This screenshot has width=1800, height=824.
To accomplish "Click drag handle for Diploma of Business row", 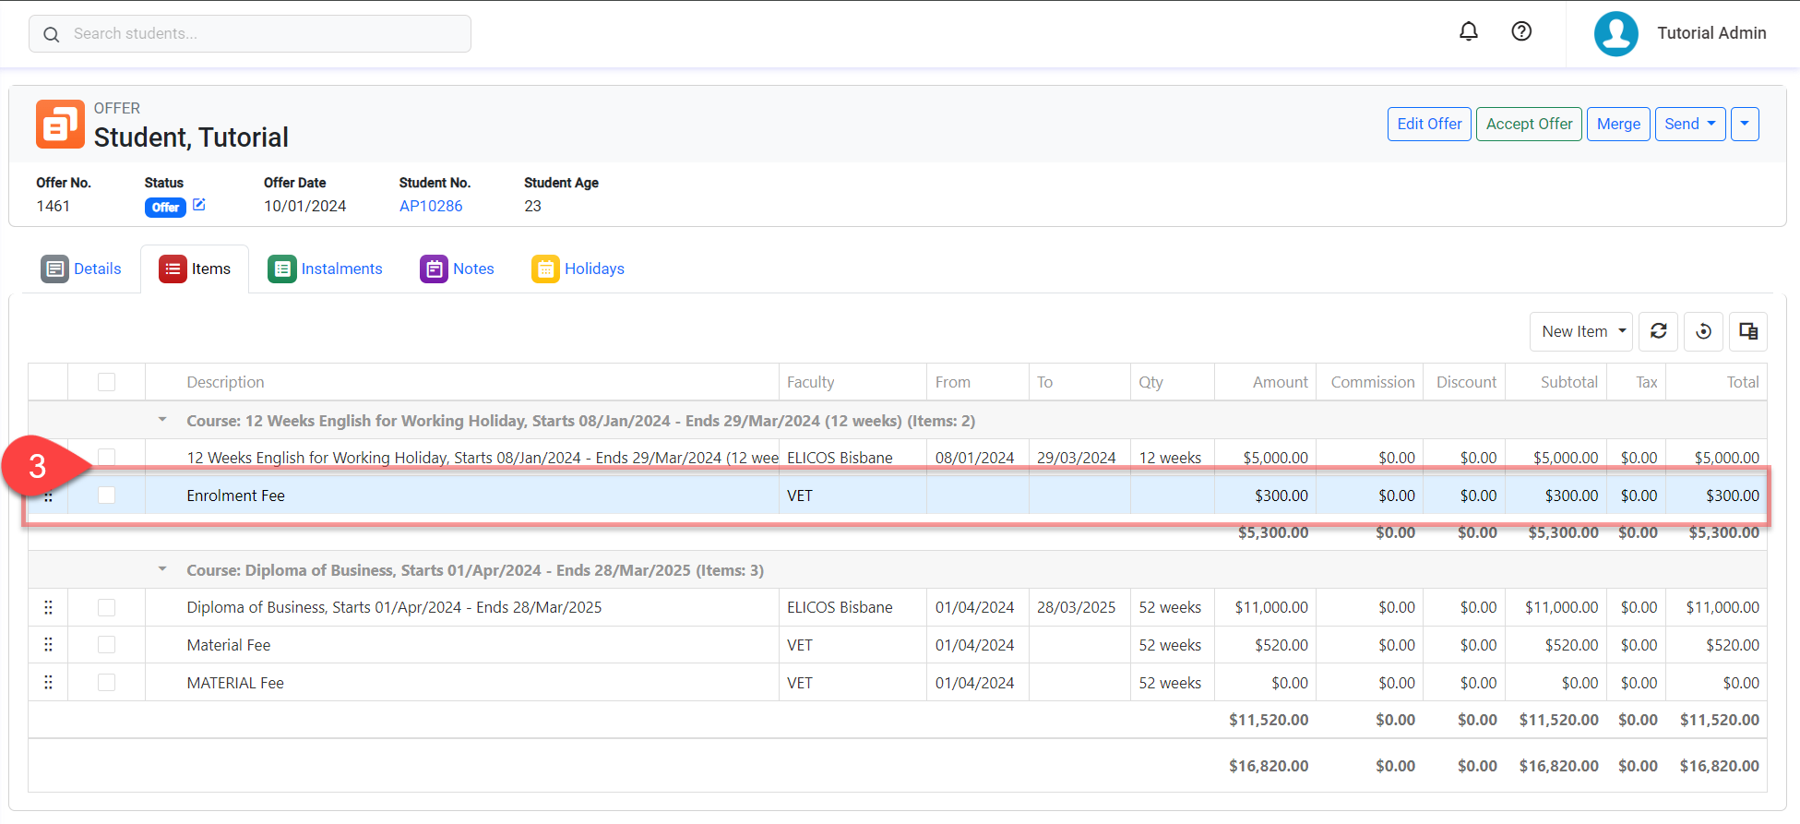I will pyautogui.click(x=48, y=607).
